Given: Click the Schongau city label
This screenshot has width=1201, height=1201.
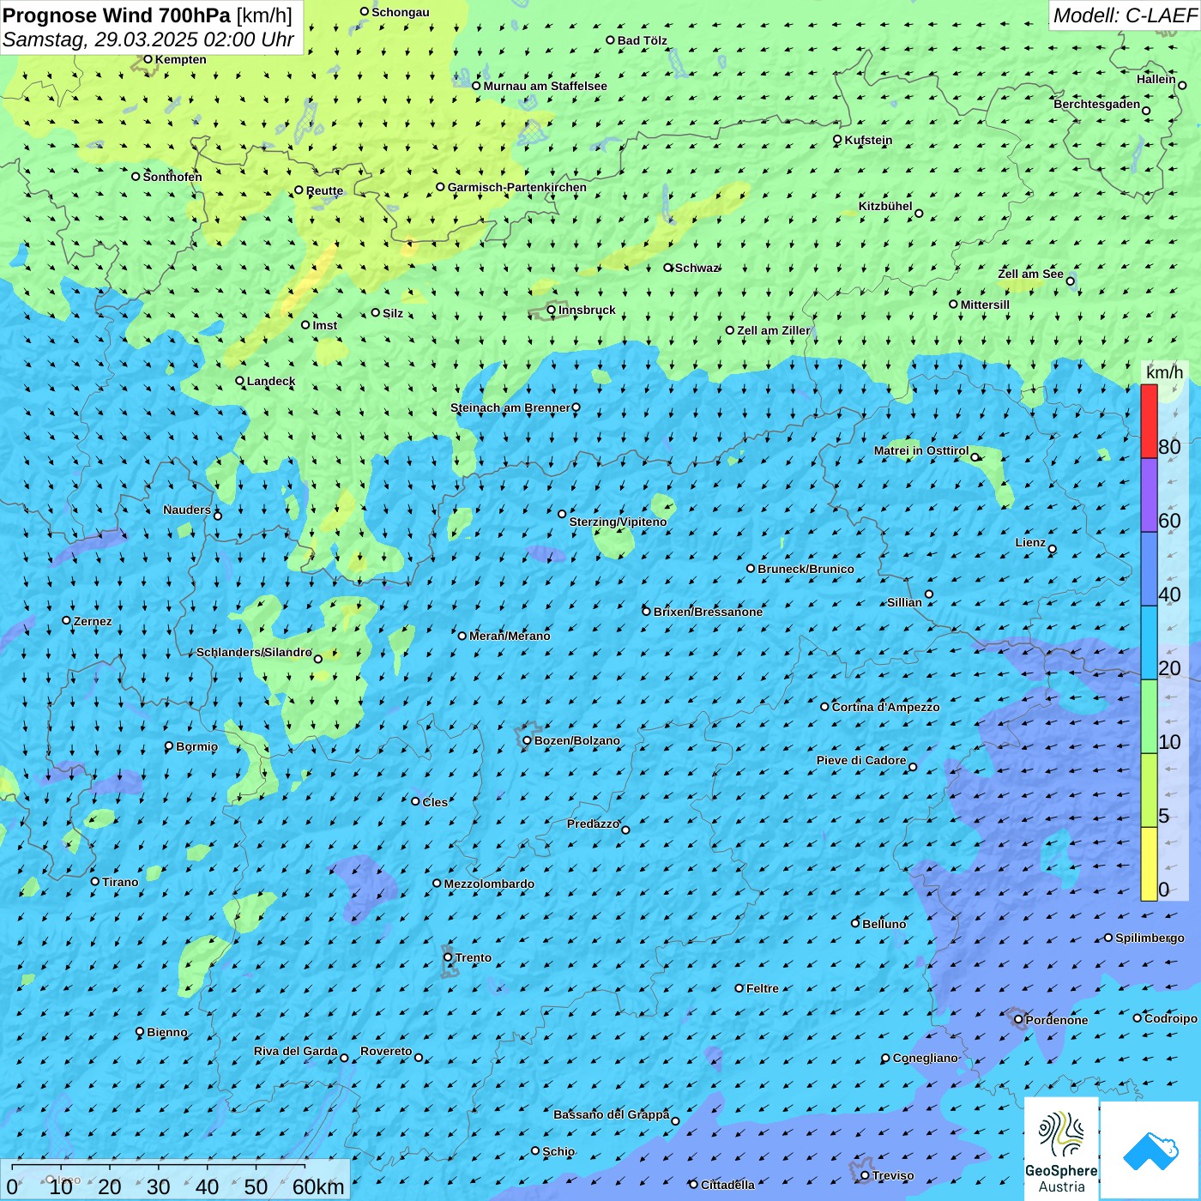Looking at the screenshot, I should pyautogui.click(x=400, y=12).
